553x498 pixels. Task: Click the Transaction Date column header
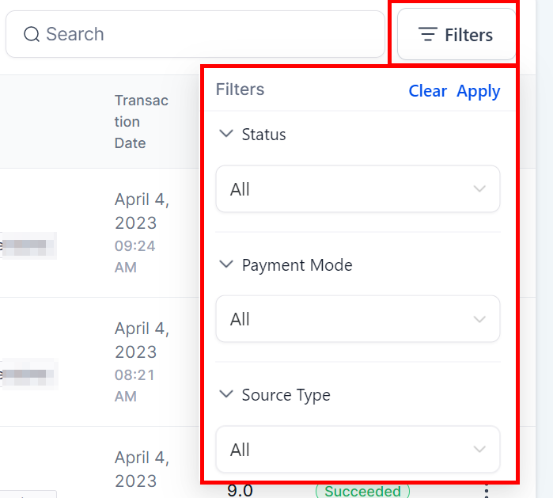141,121
